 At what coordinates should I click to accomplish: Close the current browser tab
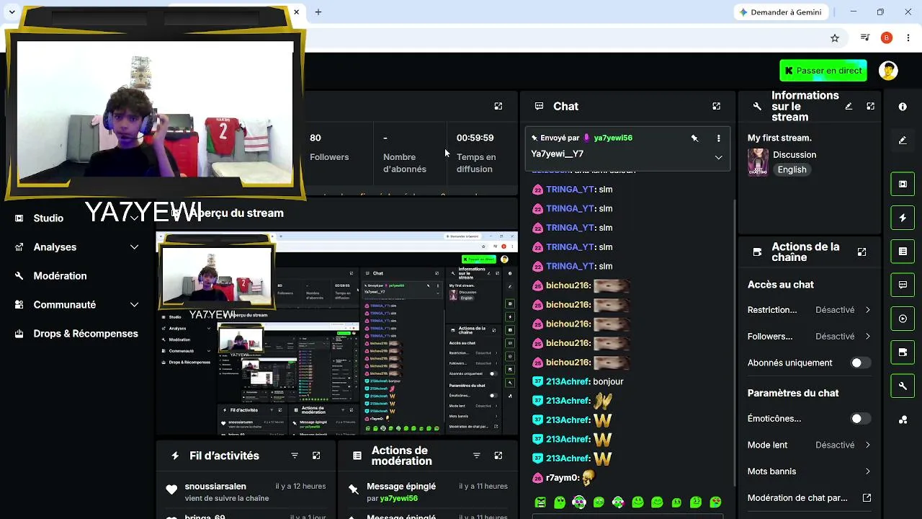tap(296, 12)
